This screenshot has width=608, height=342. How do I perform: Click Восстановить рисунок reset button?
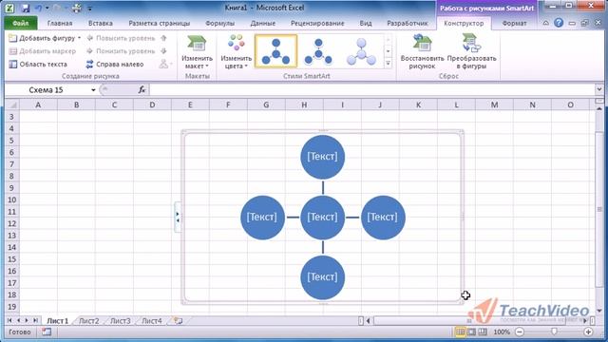point(422,51)
